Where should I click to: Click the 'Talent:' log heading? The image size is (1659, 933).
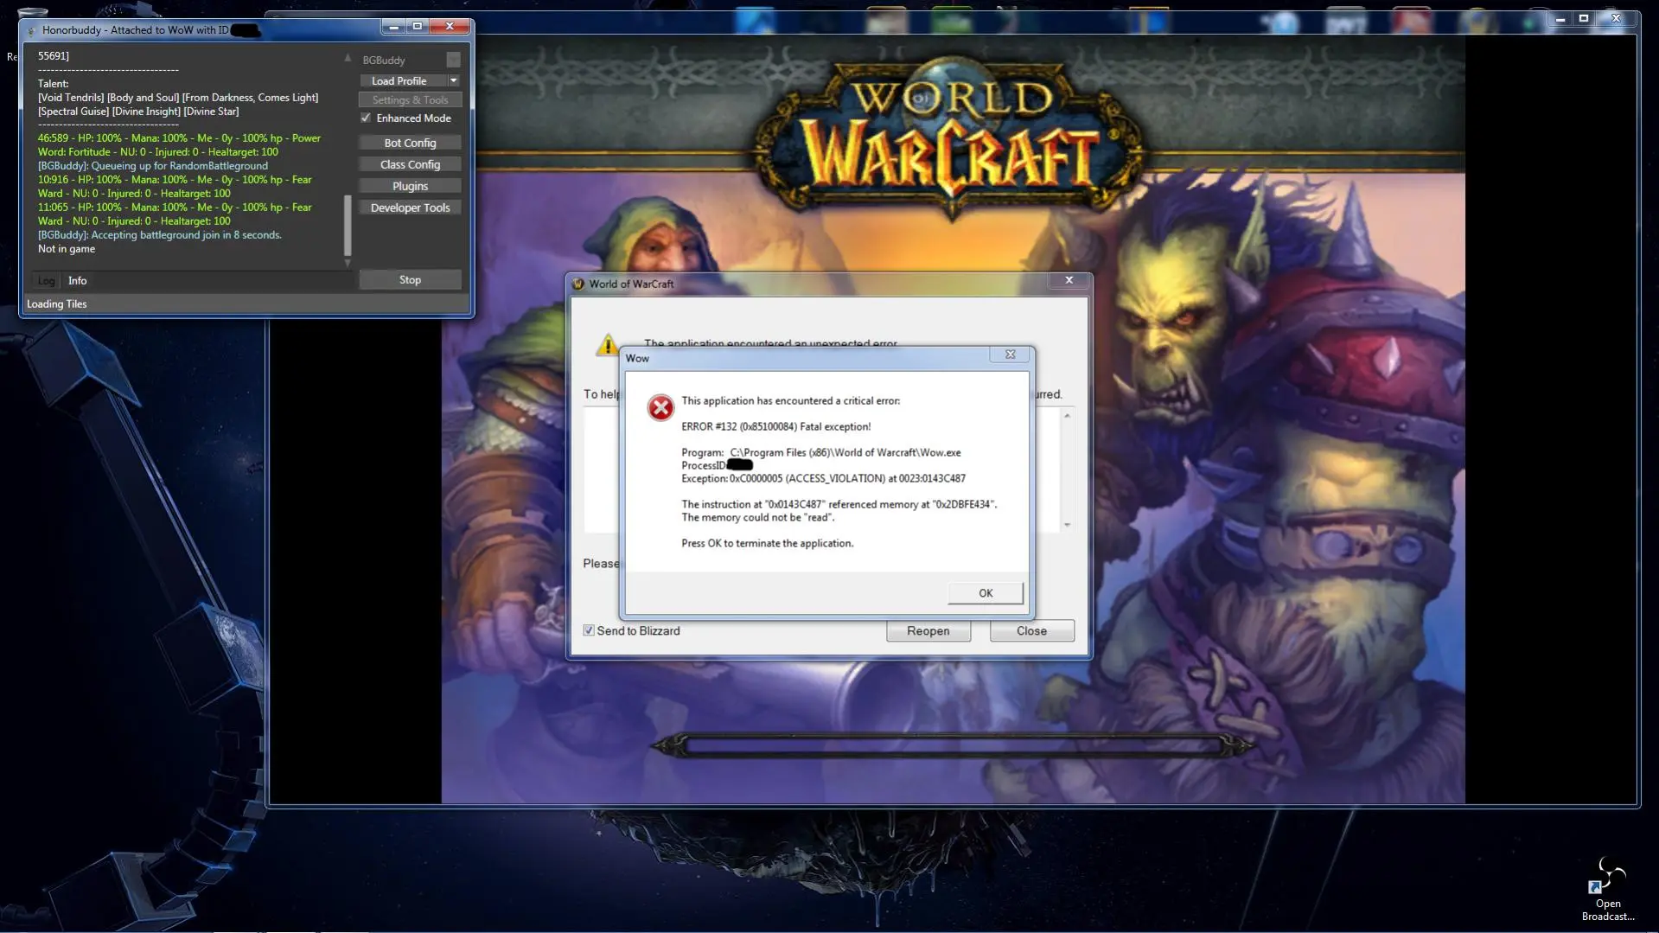click(x=53, y=84)
